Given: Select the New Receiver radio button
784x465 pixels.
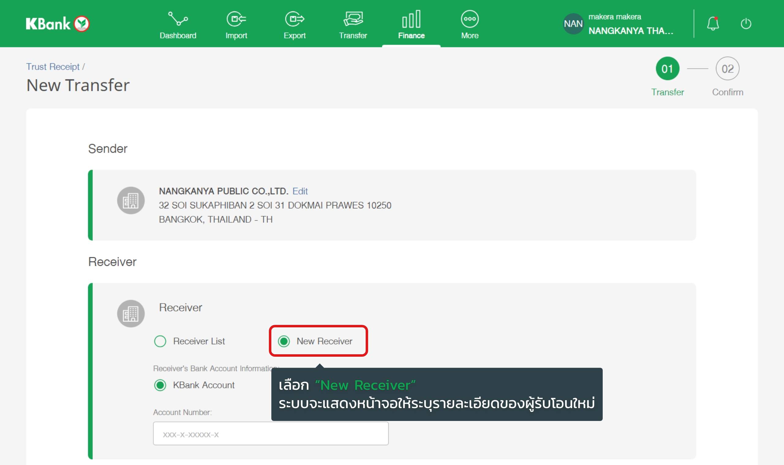Looking at the screenshot, I should click(x=284, y=341).
